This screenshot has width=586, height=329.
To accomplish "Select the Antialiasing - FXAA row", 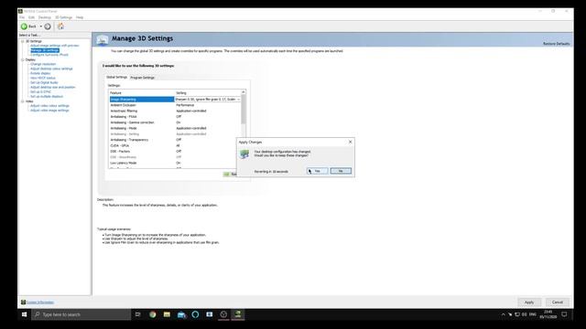I will [175, 117].
